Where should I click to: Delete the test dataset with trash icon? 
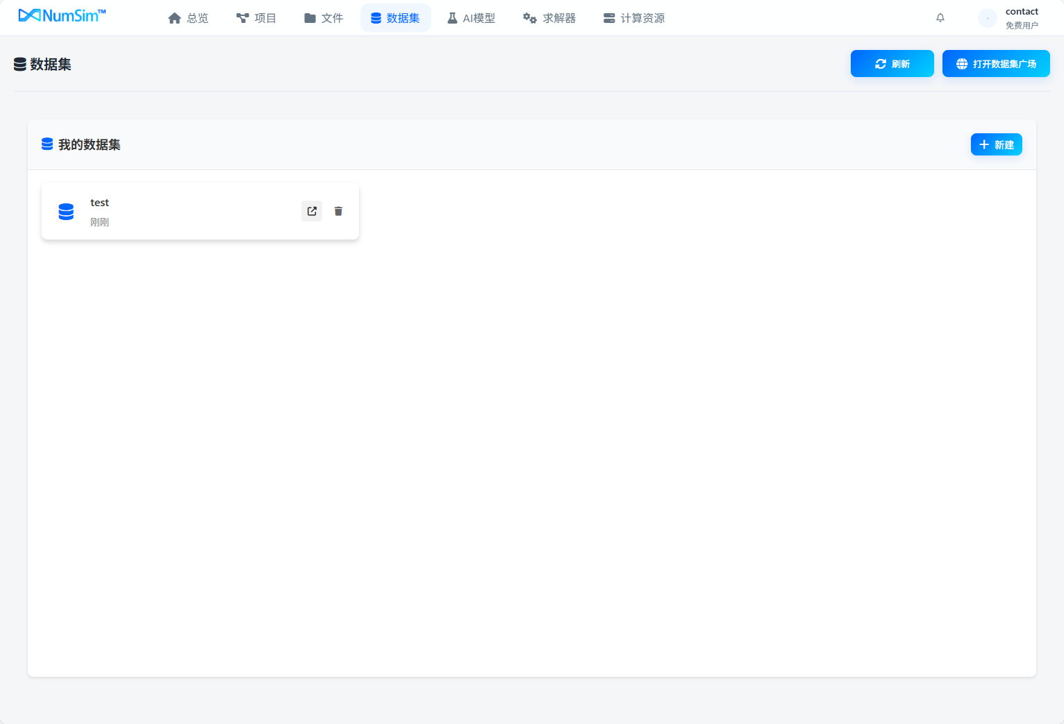[x=338, y=211]
